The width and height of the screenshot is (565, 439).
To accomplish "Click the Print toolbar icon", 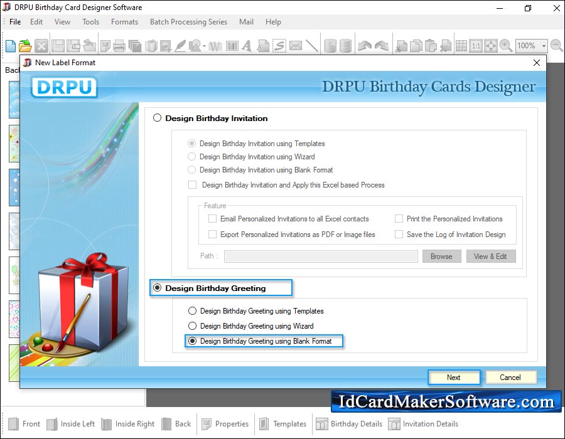I will tap(119, 46).
